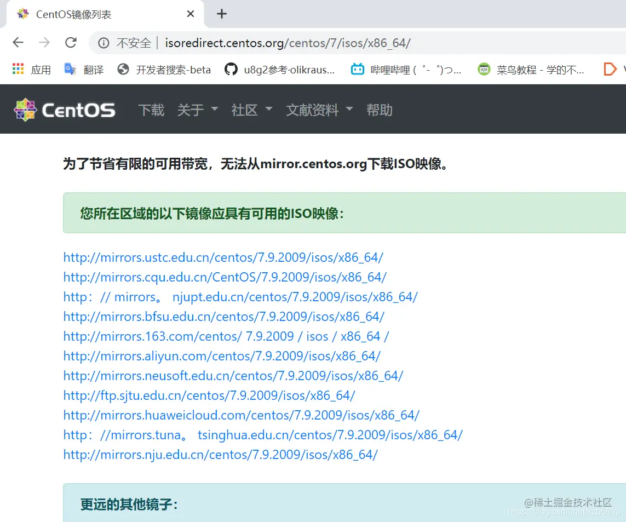
Task: Click the 更远的其他镜子 heading text
Action: (129, 504)
